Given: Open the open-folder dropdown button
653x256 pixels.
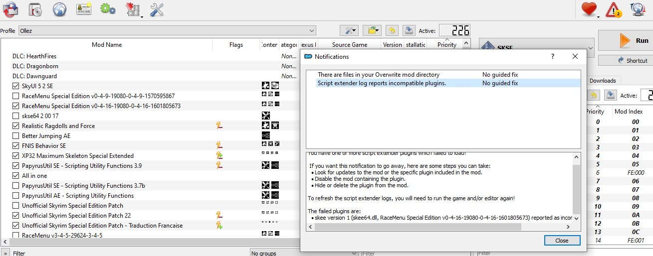Looking at the screenshot, I should pyautogui.click(x=372, y=31).
